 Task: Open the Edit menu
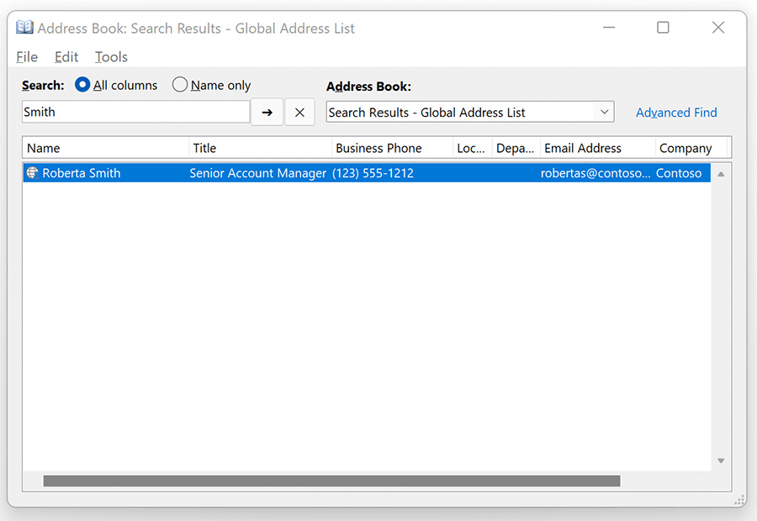point(66,57)
